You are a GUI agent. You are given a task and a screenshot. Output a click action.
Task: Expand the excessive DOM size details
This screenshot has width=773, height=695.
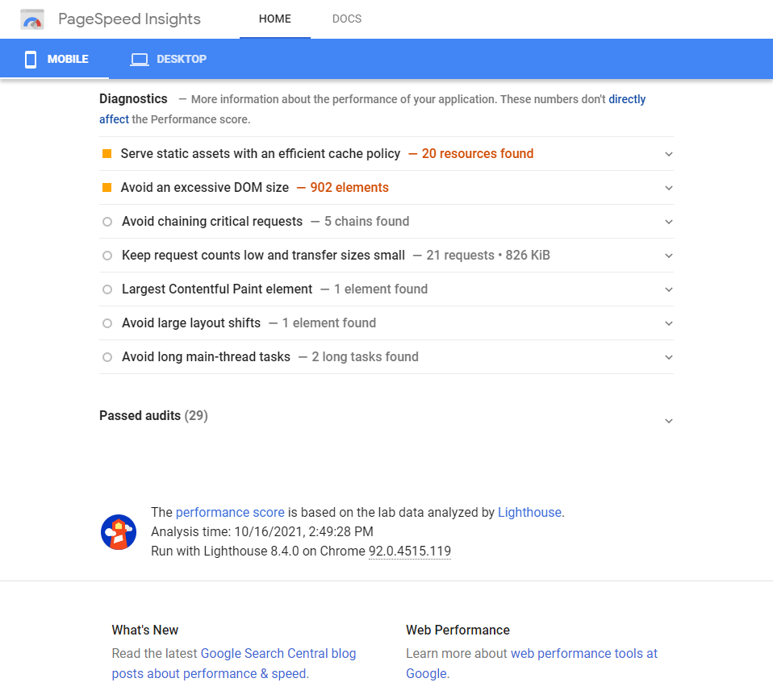[668, 188]
